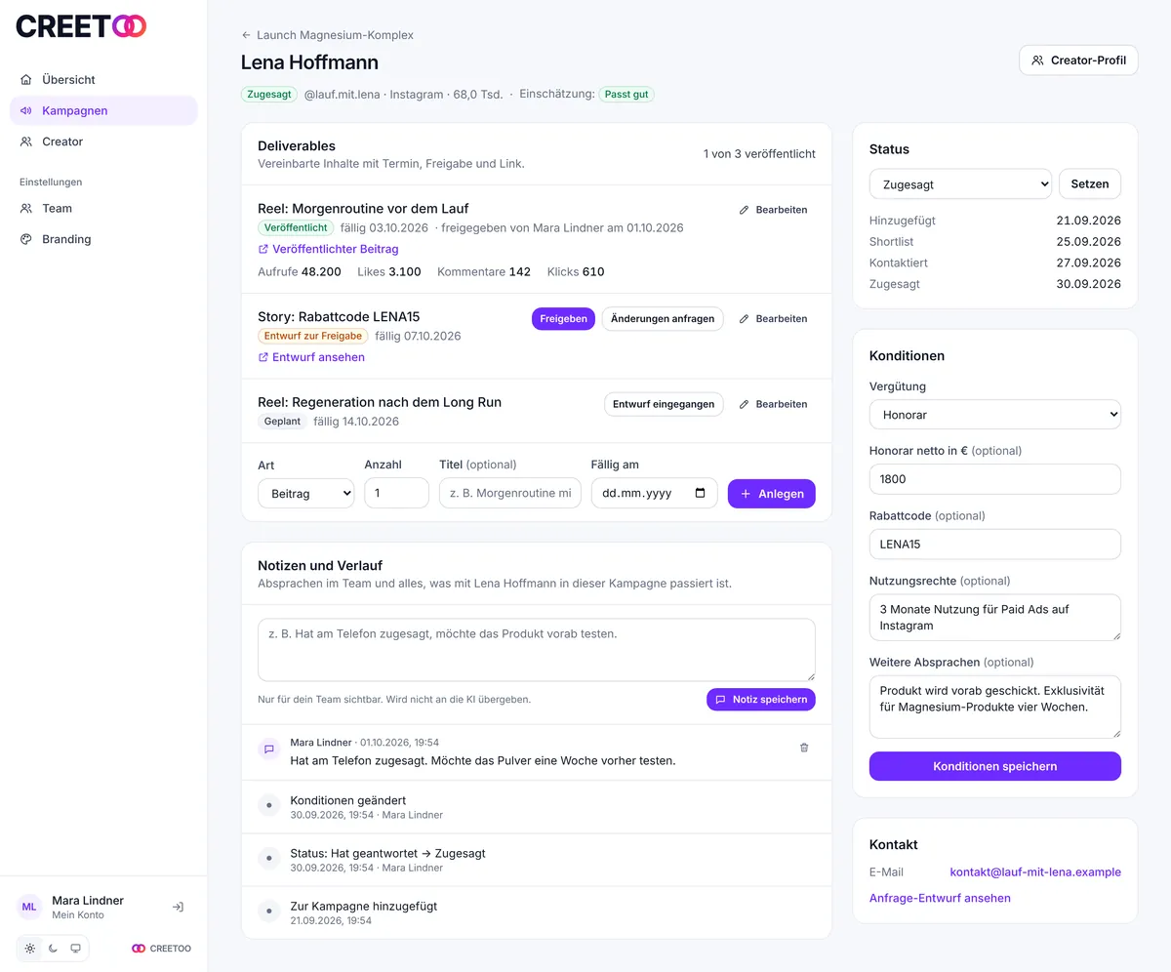Image resolution: width=1171 pixels, height=972 pixels.
Task: Click the pencil icon for Story: Rabattcode LENA15
Action: tap(744, 319)
